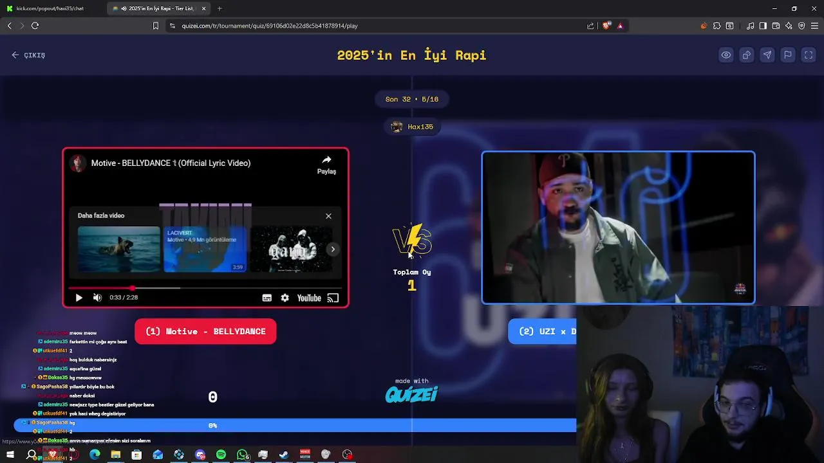Mute the YouTube player volume
This screenshot has width=824, height=463.
tap(97, 298)
